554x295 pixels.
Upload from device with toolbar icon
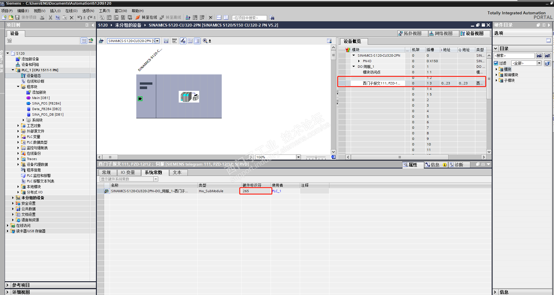pos(116,18)
